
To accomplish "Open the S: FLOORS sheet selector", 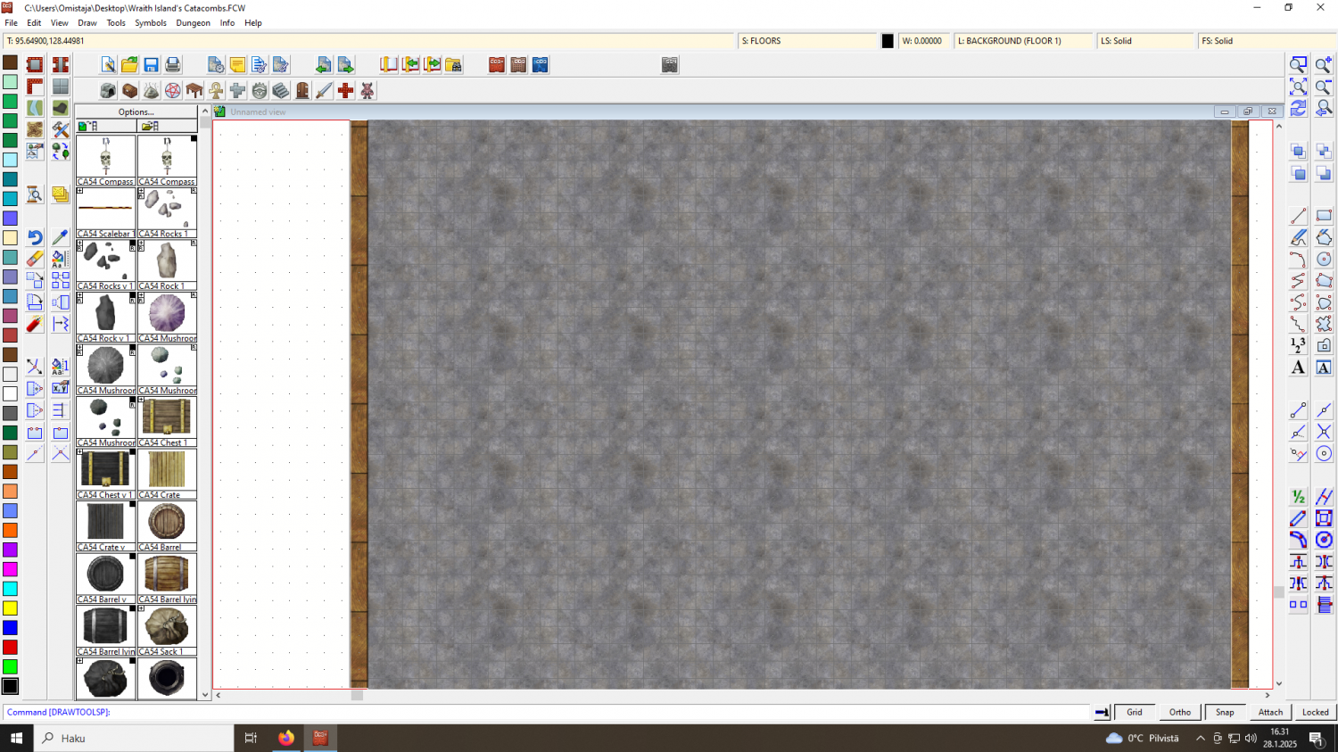I will [808, 41].
